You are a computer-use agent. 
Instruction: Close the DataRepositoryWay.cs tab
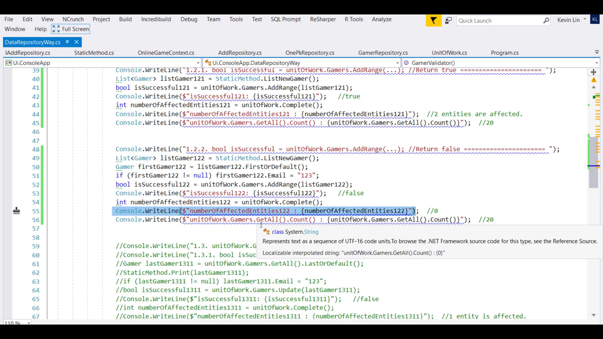pos(76,42)
